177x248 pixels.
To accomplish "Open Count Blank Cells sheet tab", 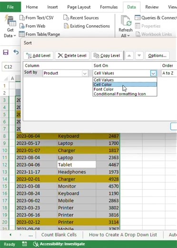I will click(x=59, y=235).
